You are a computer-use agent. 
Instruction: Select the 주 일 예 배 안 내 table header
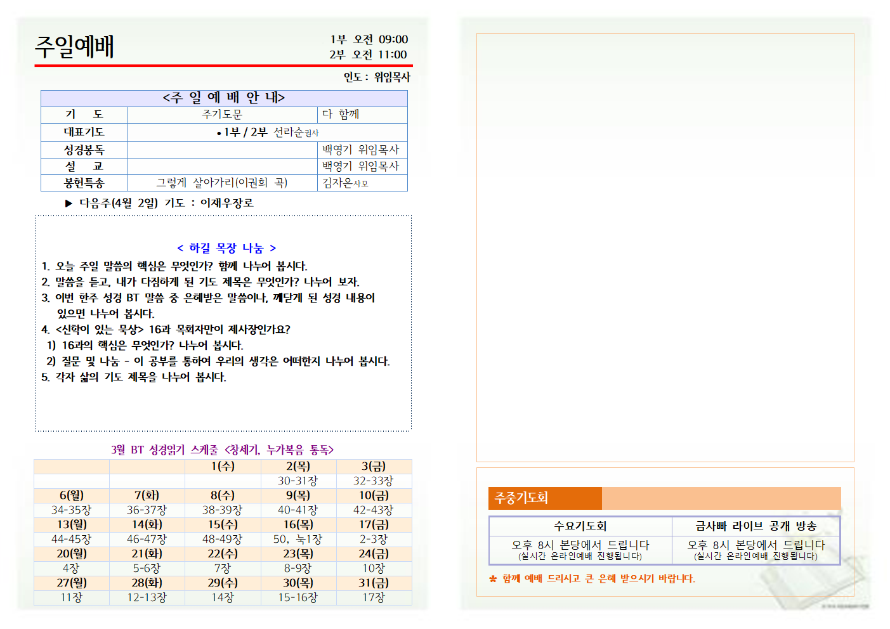click(x=224, y=98)
